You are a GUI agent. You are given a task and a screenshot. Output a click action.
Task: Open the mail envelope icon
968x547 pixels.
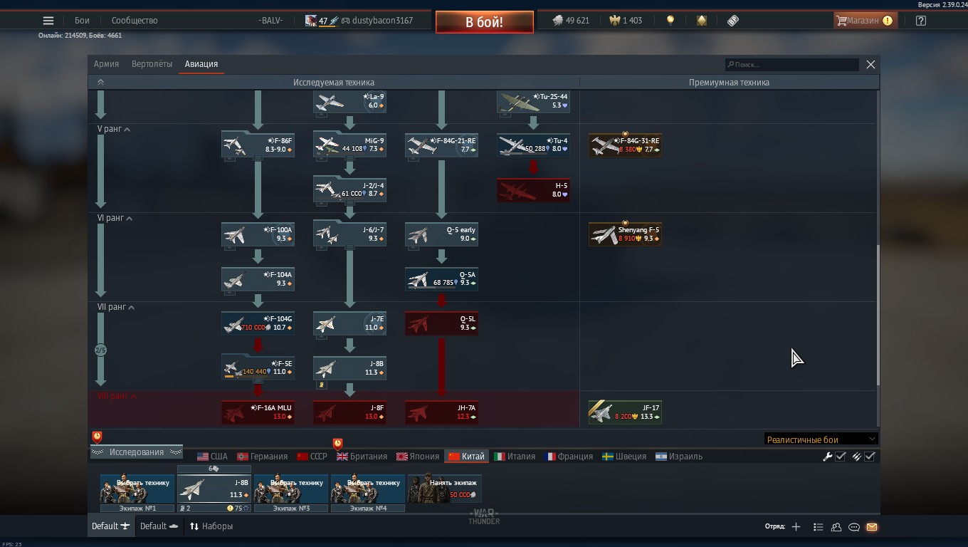872,527
